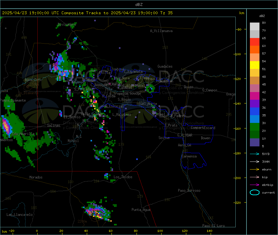This screenshot has height=235, width=278.
Task: Click the Guico map label
Action: [188, 87]
